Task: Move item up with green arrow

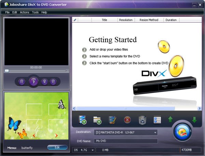Action: [170, 119]
